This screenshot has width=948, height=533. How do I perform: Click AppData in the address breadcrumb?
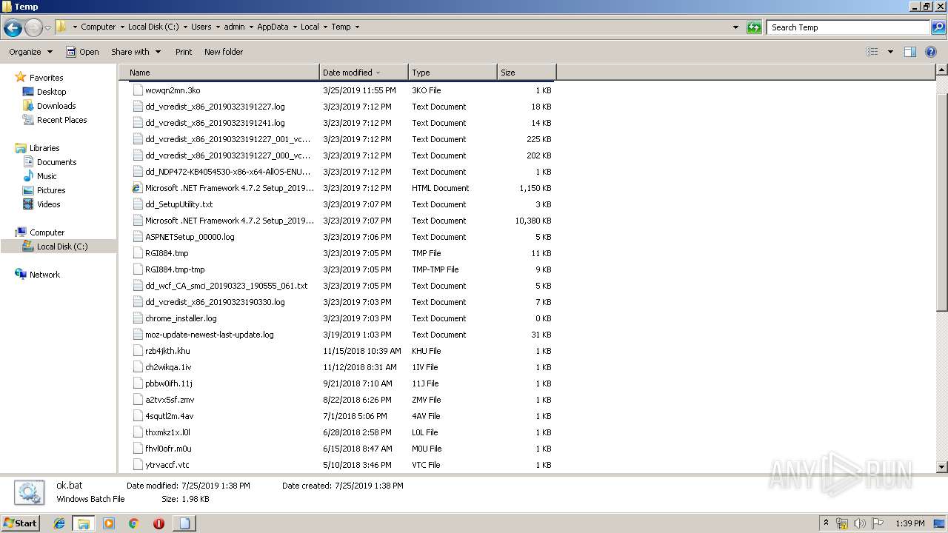click(273, 27)
